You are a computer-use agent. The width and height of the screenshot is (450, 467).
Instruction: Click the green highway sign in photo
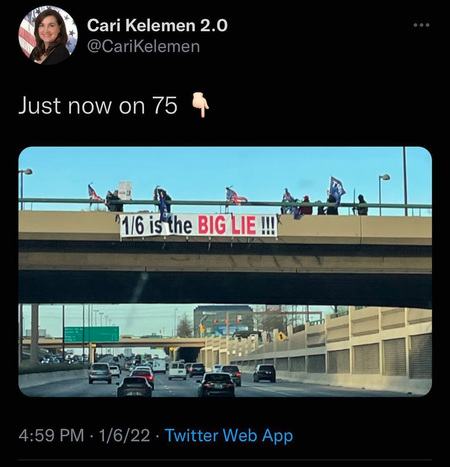coord(92,334)
